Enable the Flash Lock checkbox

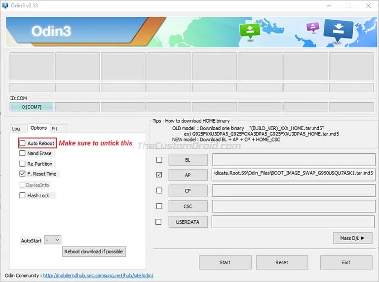click(22, 195)
